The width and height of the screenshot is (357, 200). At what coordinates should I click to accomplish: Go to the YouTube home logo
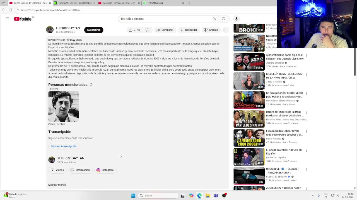tap(23, 19)
